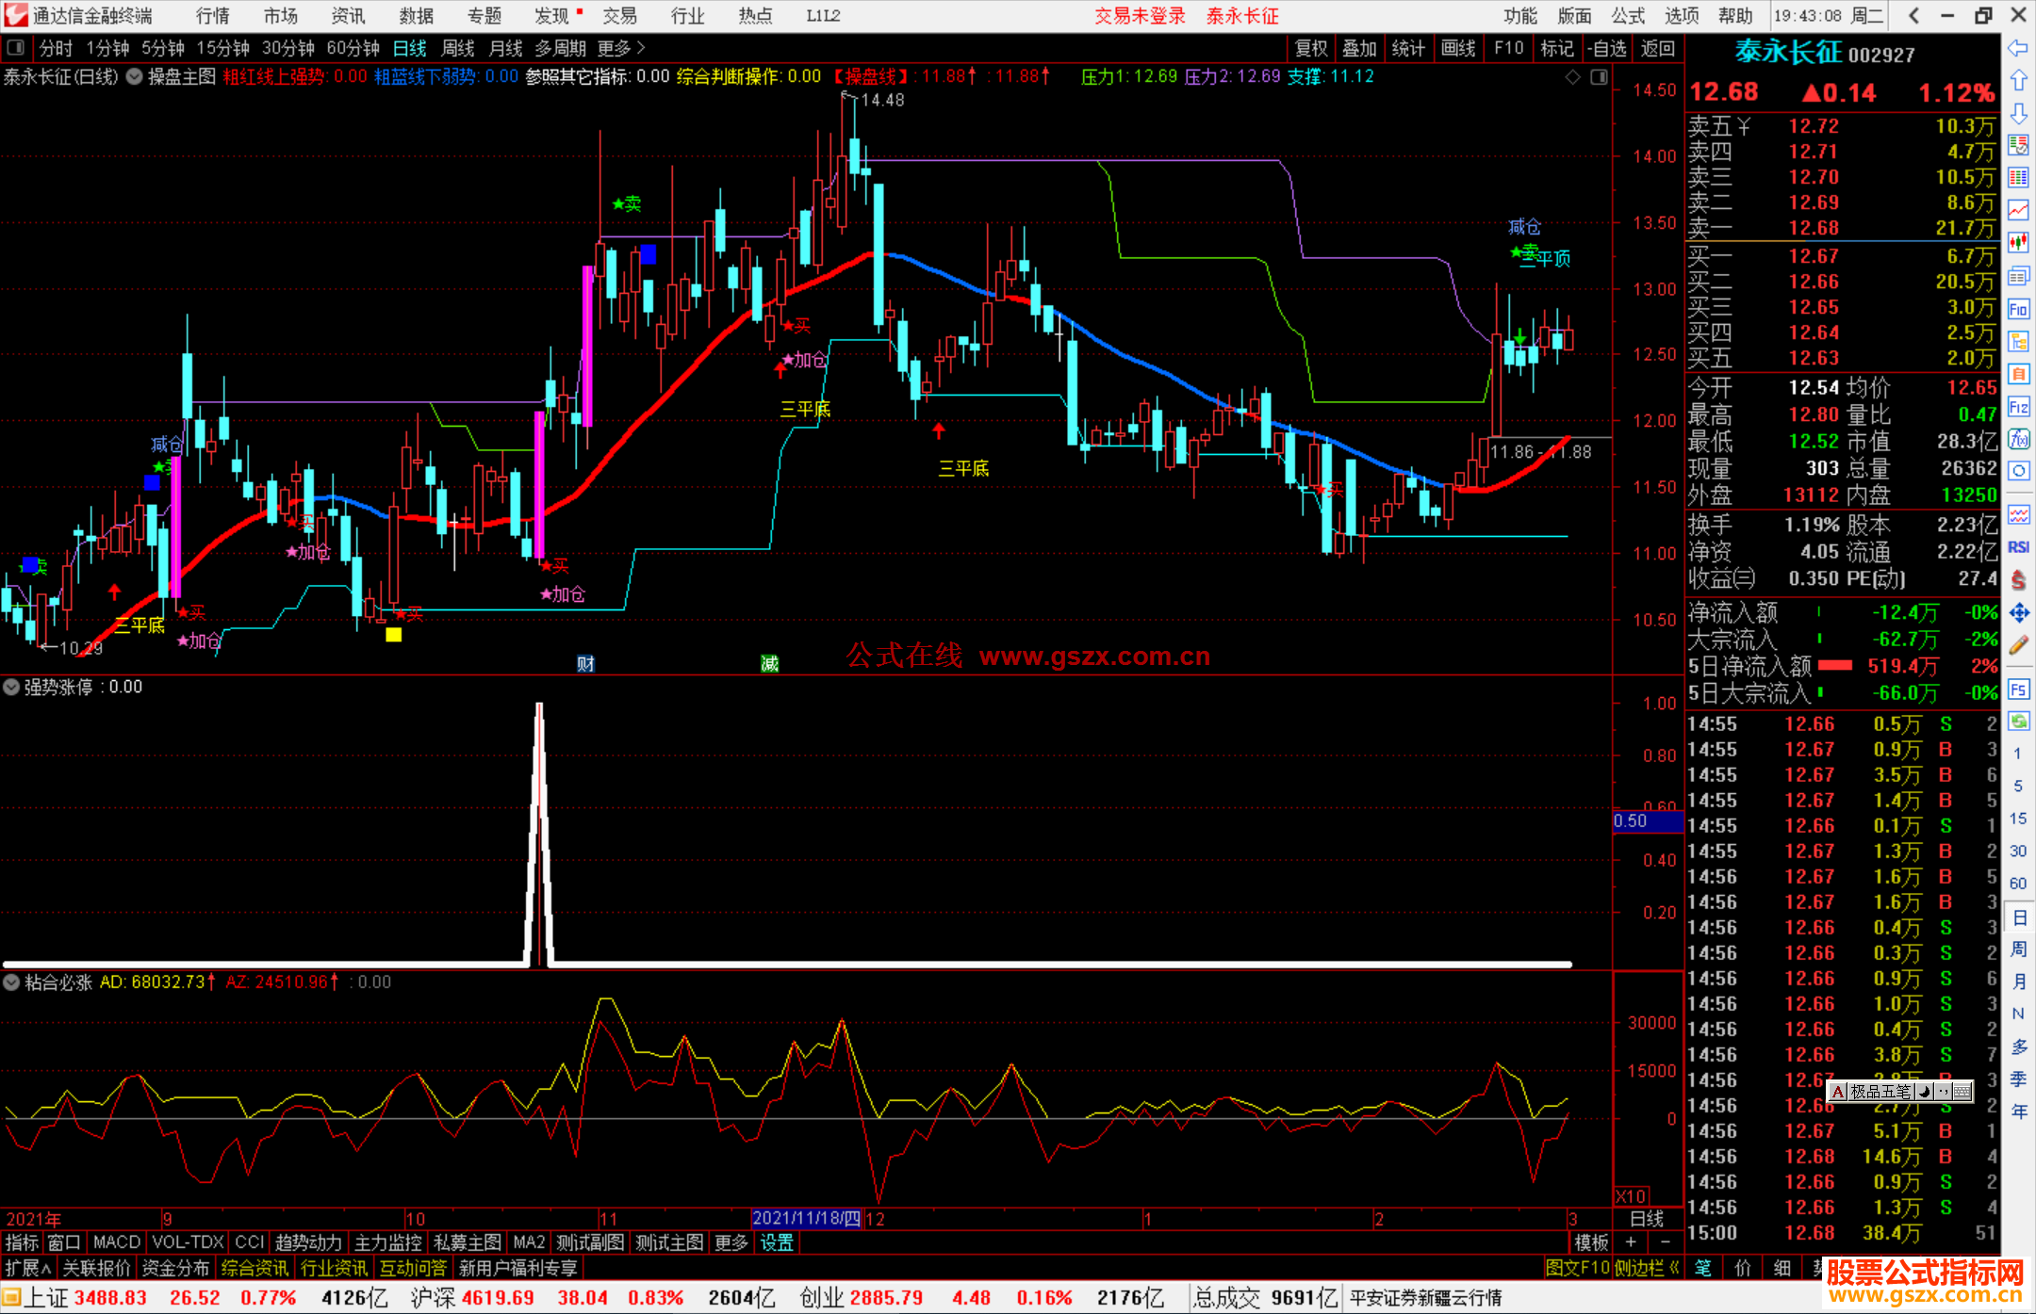
Task: Click the previous stock arrow in title bar
Action: click(x=1913, y=15)
